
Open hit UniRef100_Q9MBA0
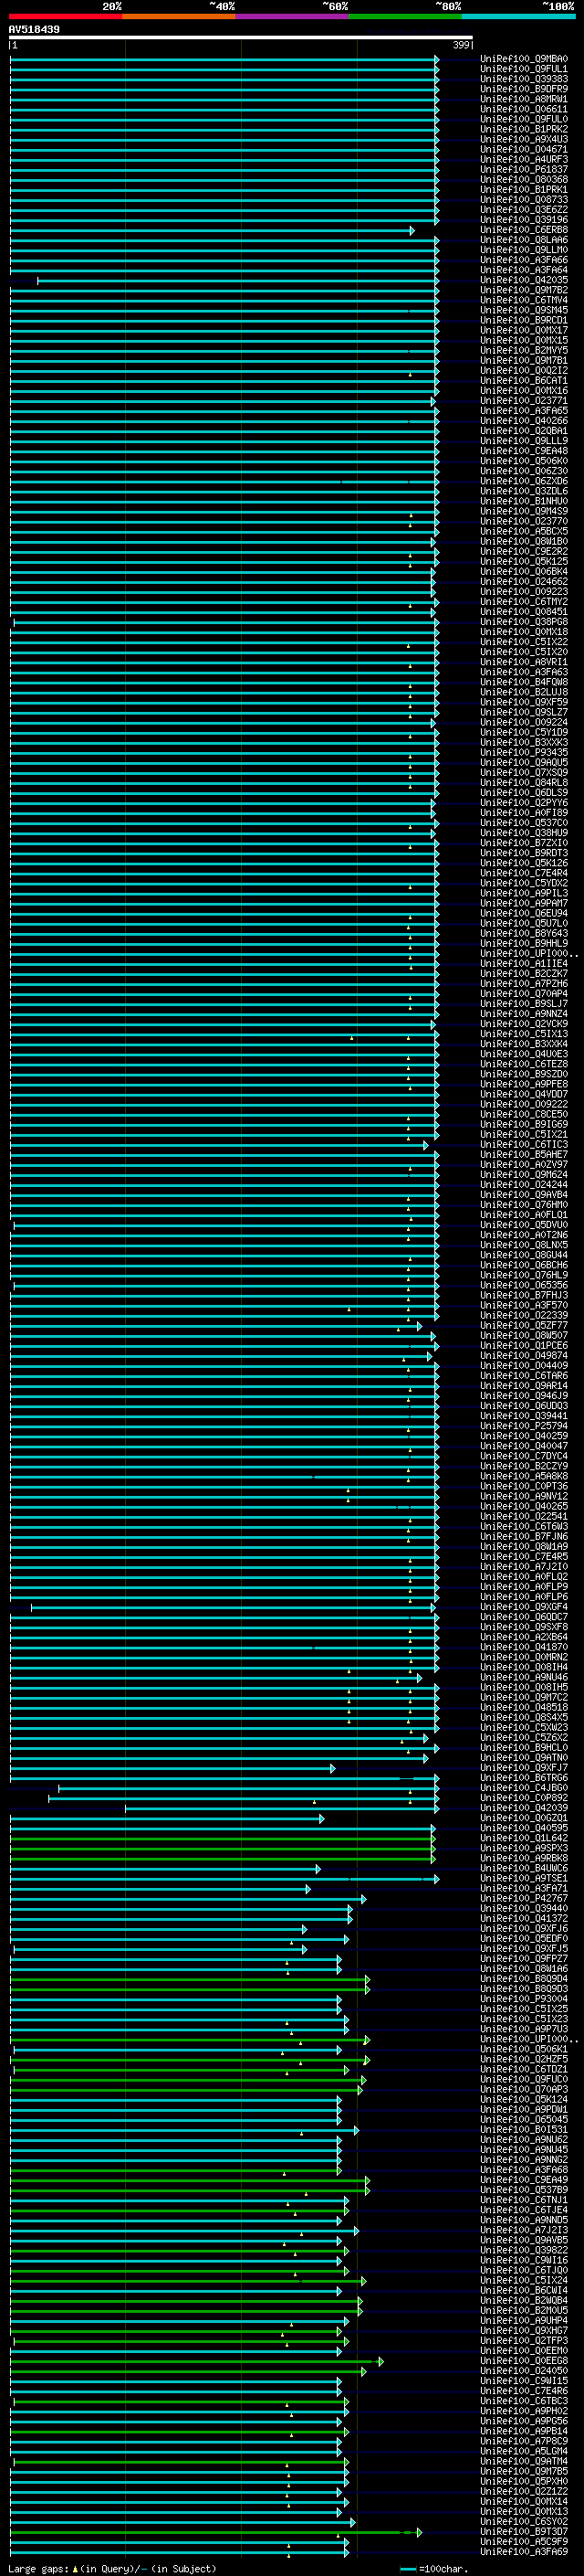coord(524,59)
